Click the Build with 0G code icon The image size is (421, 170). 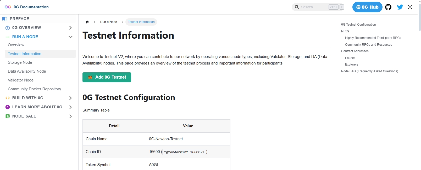8,98
